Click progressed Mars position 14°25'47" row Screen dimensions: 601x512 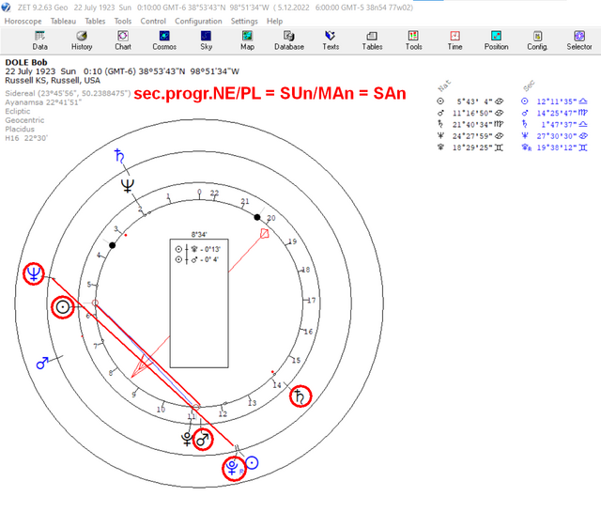[x=554, y=113]
